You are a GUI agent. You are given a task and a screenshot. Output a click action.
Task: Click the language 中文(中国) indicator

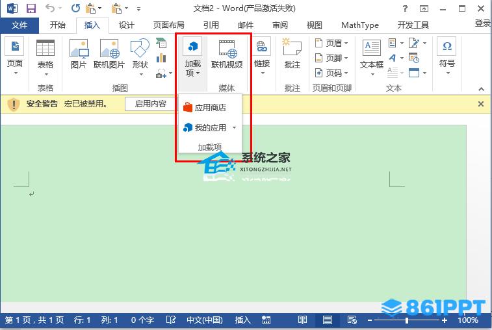tap(205, 320)
